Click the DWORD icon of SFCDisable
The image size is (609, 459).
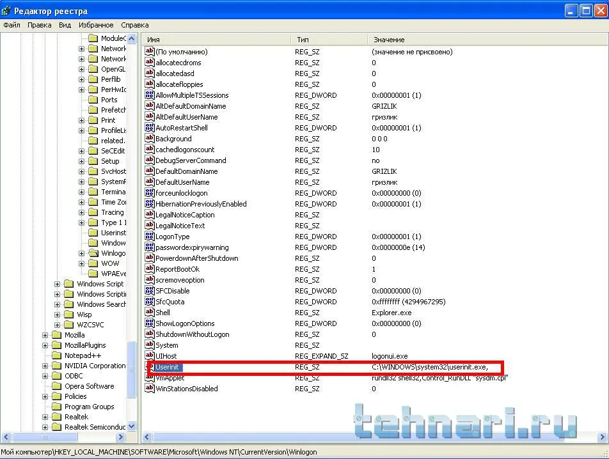(x=150, y=290)
